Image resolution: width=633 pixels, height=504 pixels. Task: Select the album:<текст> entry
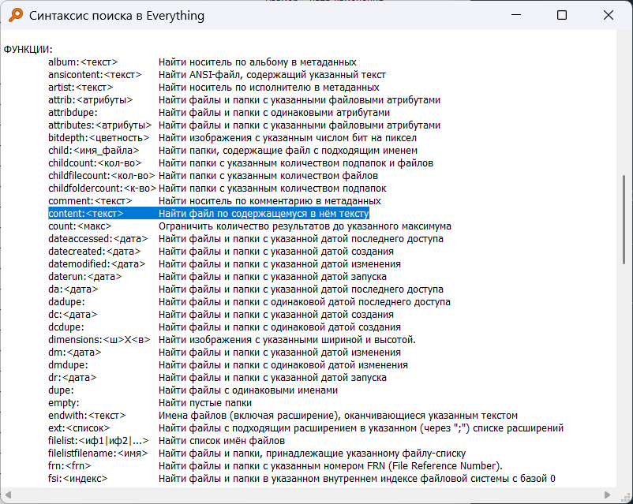pyautogui.click(x=83, y=62)
